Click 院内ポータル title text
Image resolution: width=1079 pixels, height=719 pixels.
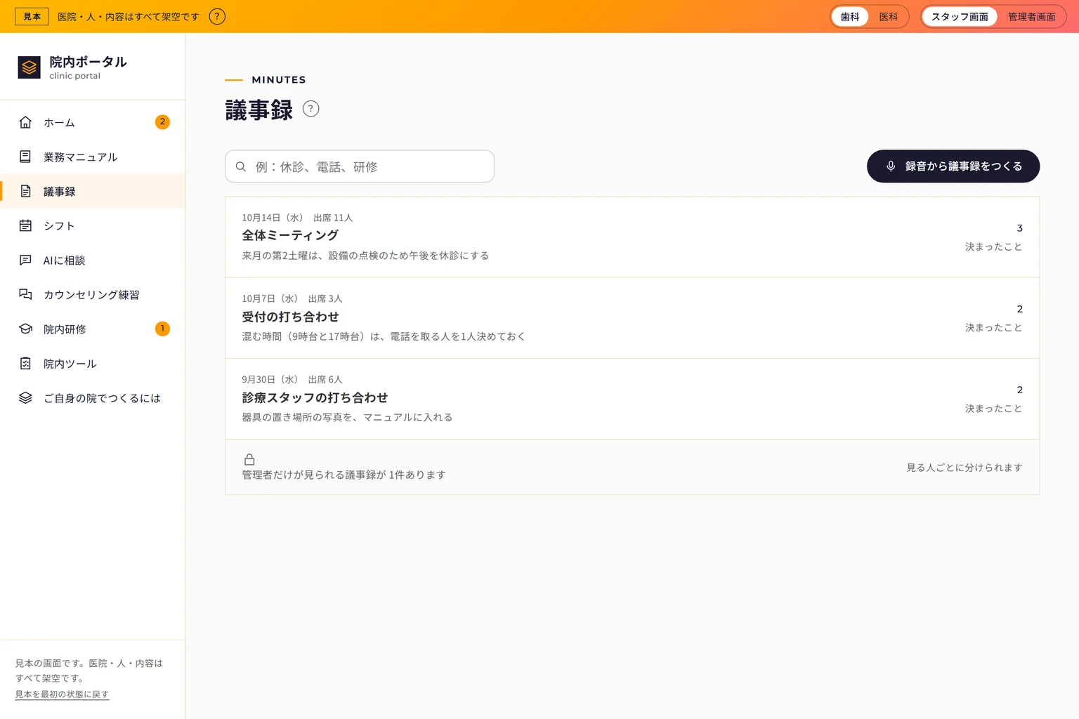point(88,62)
